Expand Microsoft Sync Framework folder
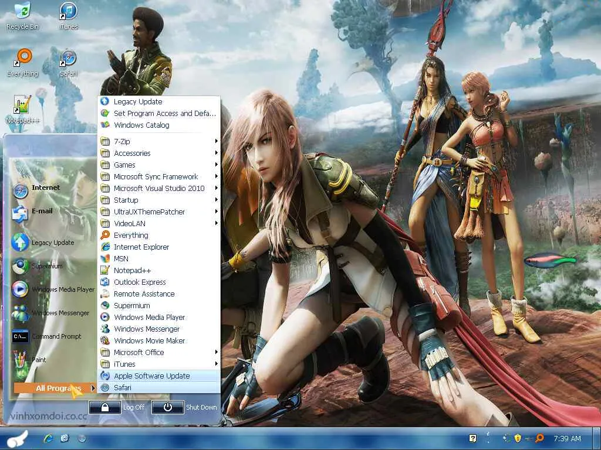This screenshot has width=601, height=450. [159, 177]
